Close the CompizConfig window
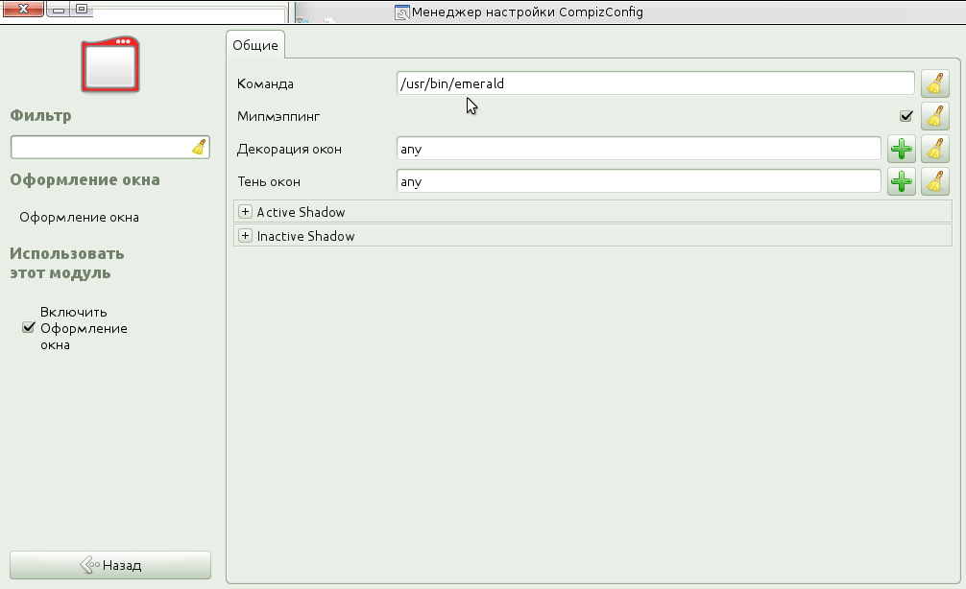Image resolution: width=966 pixels, height=589 pixels. (23, 9)
